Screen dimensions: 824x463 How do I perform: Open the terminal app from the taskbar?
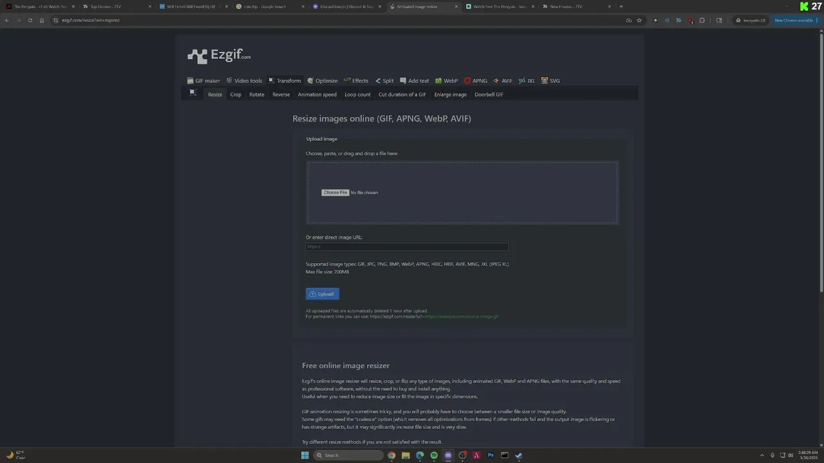pos(505,455)
